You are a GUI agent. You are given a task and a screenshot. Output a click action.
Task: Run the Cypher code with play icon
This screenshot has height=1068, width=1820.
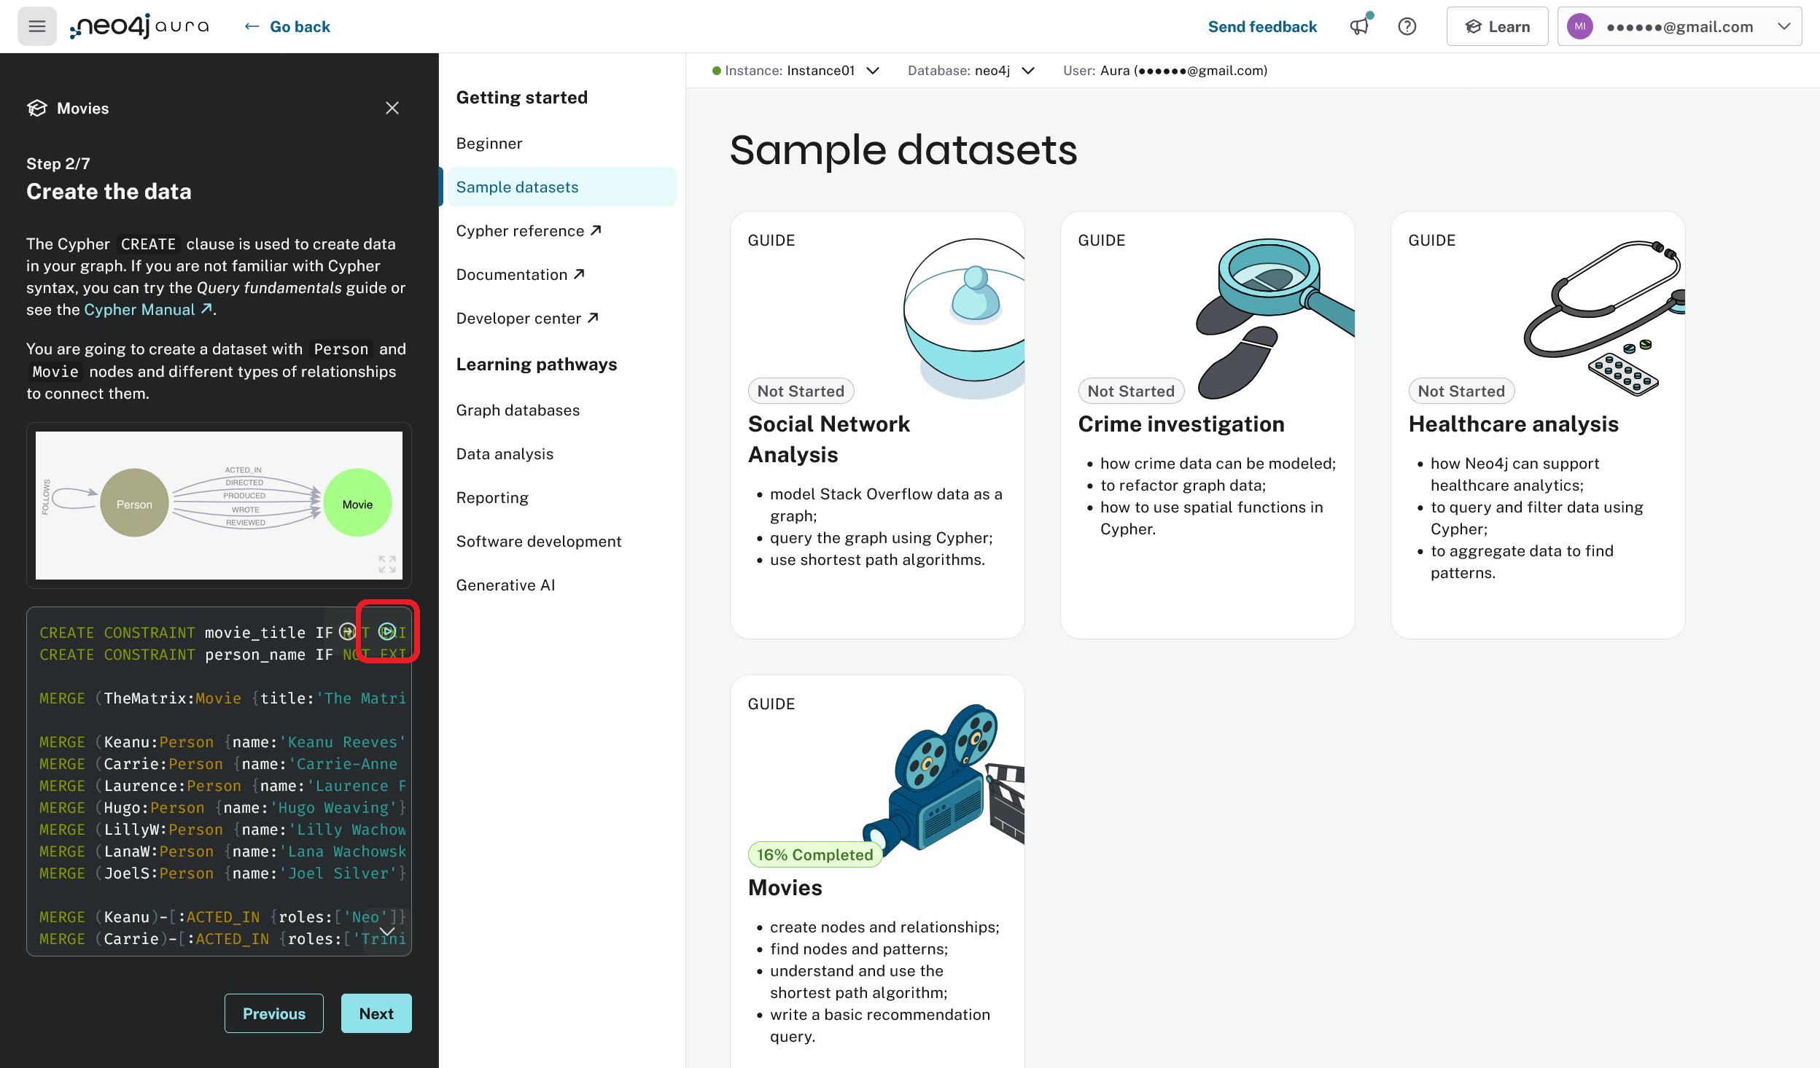(387, 631)
